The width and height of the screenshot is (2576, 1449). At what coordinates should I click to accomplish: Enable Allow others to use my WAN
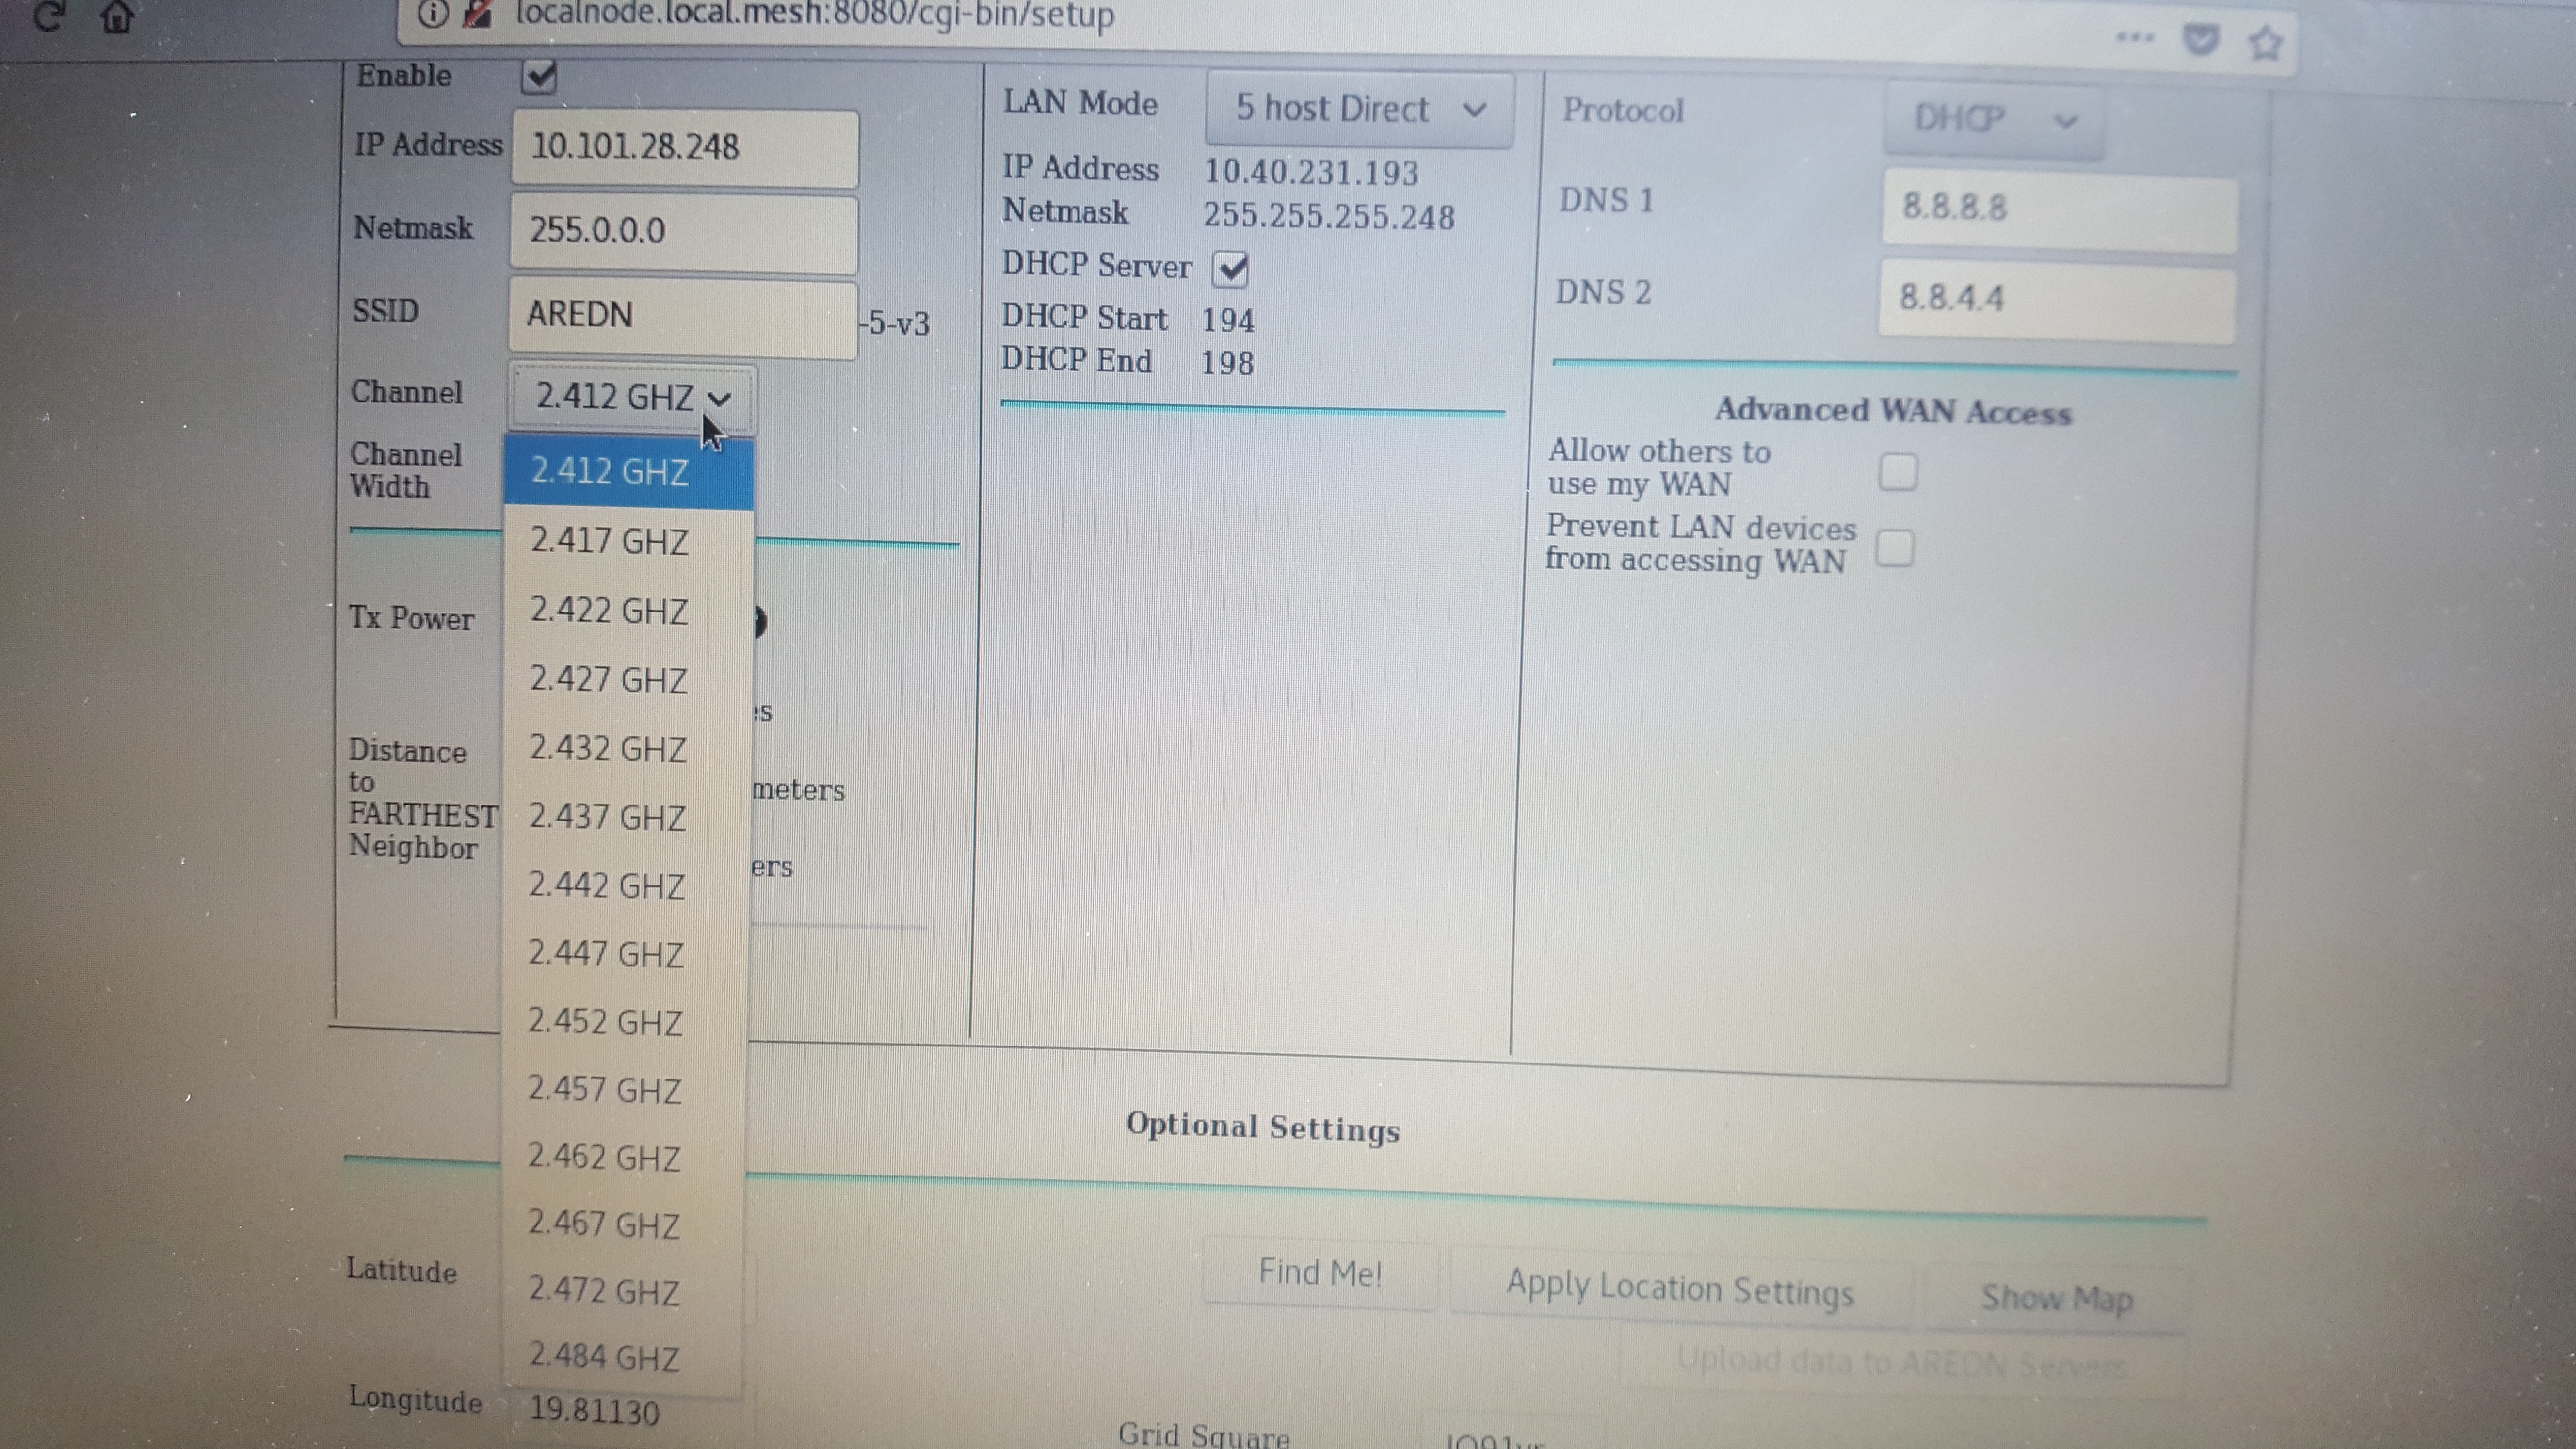click(x=1898, y=471)
